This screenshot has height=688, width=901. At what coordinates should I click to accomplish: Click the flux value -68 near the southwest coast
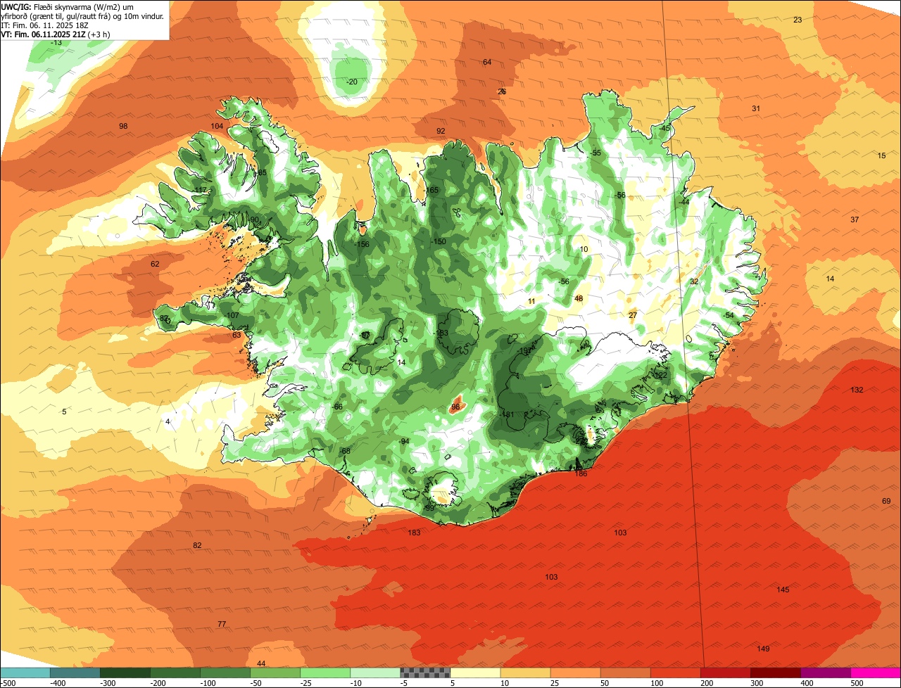tap(345, 452)
